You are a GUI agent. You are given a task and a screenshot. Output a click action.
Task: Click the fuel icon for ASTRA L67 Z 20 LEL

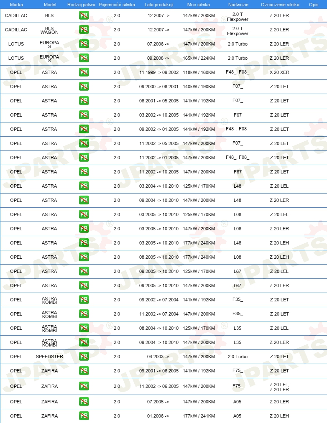(84, 271)
